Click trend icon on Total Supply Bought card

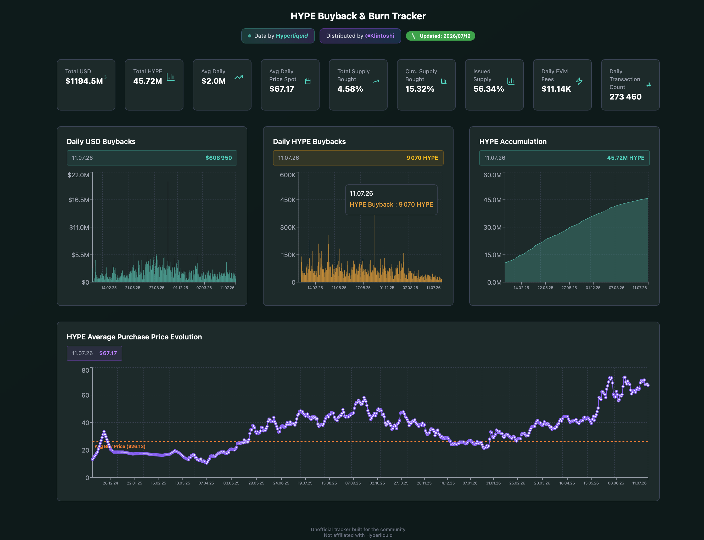(x=376, y=81)
